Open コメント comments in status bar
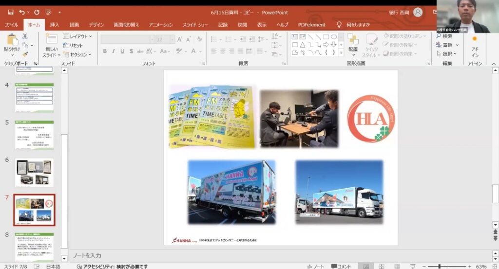499x269 pixels. (x=341, y=266)
